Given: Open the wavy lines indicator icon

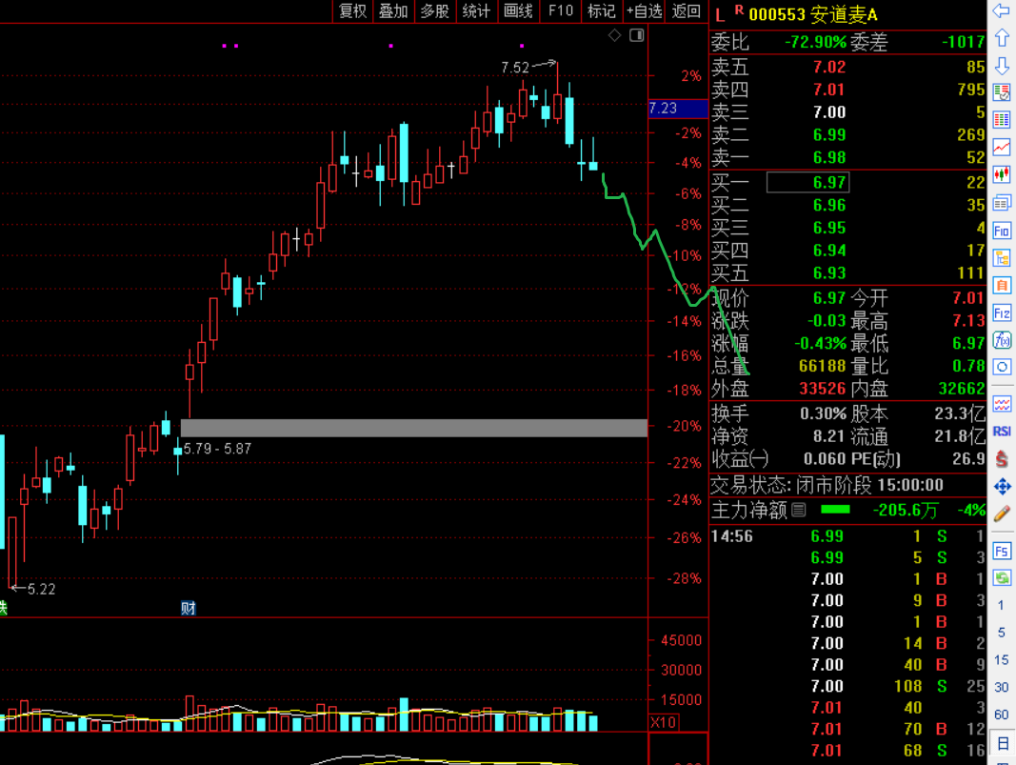Looking at the screenshot, I should click(1002, 404).
